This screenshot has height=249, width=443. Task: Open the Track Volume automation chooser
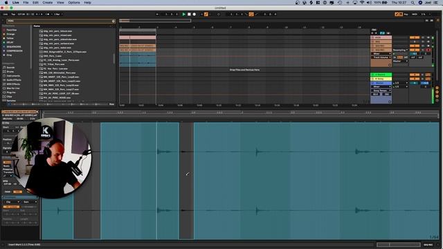381,57
